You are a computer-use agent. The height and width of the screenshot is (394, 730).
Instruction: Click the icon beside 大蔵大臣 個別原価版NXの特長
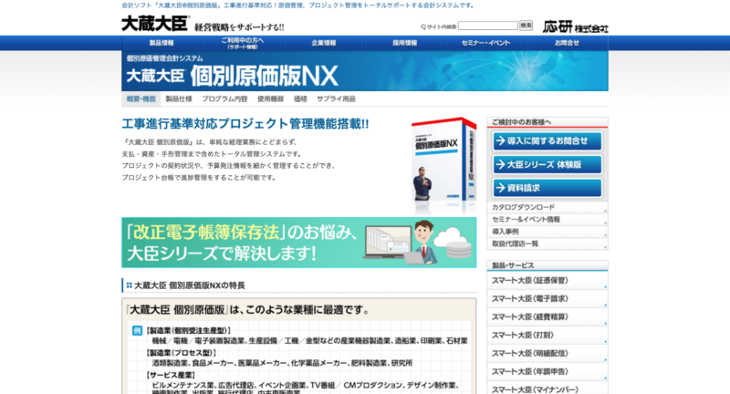tap(129, 285)
